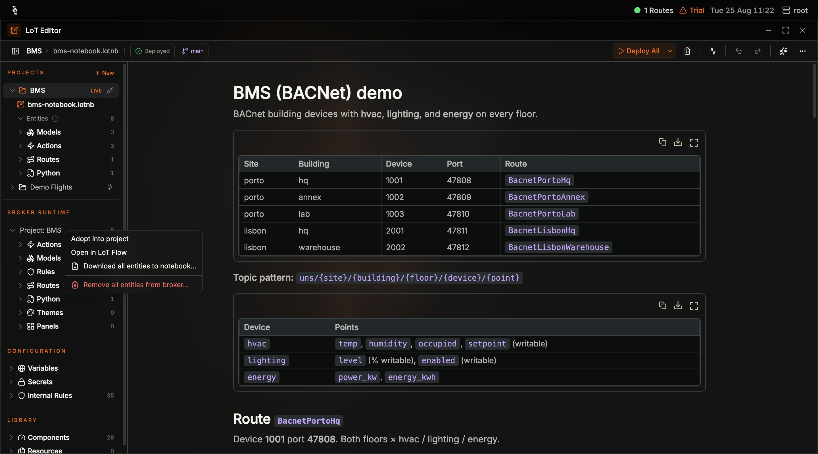Screen dimensions: 818x454
Task: Expand Routes under Entities
Action: (x=20, y=159)
